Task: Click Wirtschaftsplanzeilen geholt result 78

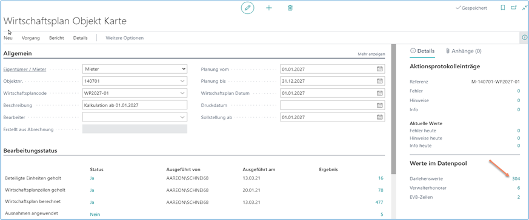Action: (381, 190)
